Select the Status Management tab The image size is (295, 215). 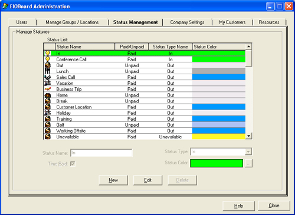(x=135, y=22)
